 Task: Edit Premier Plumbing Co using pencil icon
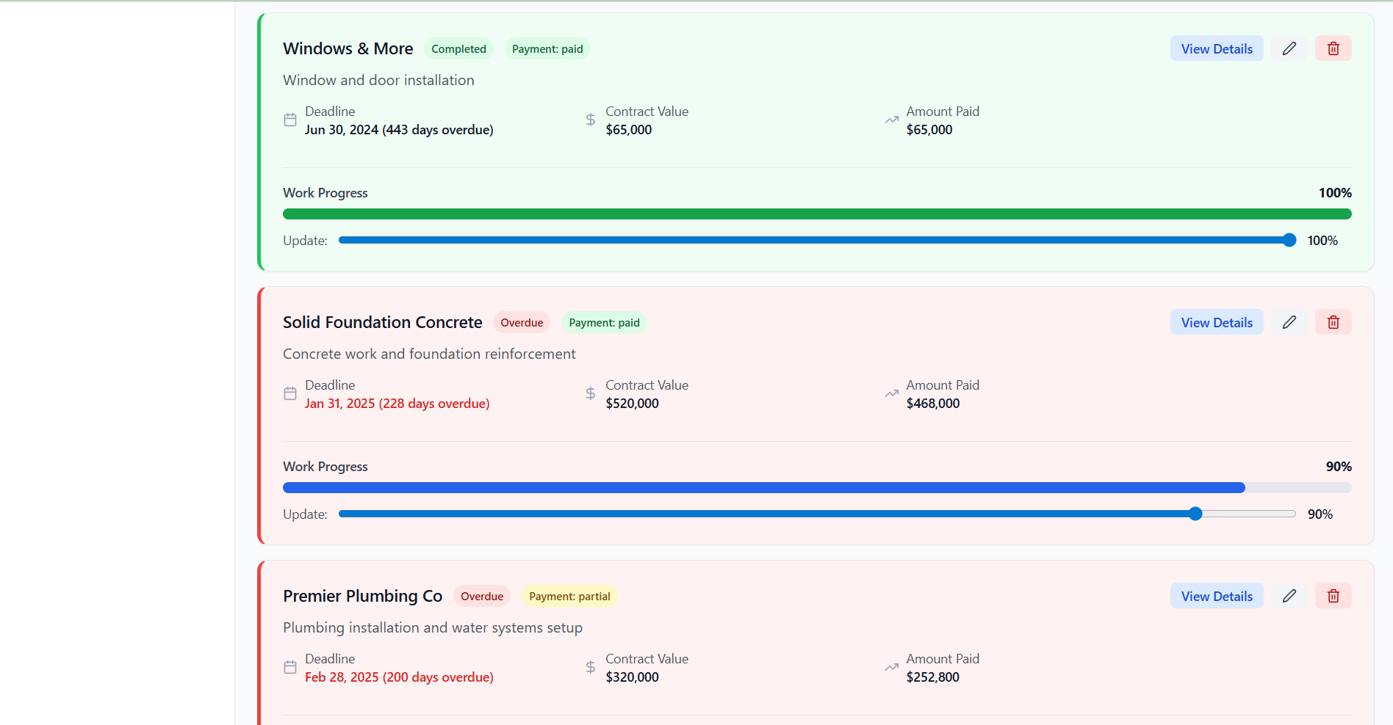click(x=1289, y=596)
